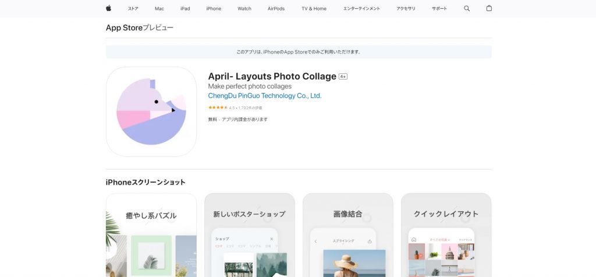Open the search magnifier icon

pos(467,8)
